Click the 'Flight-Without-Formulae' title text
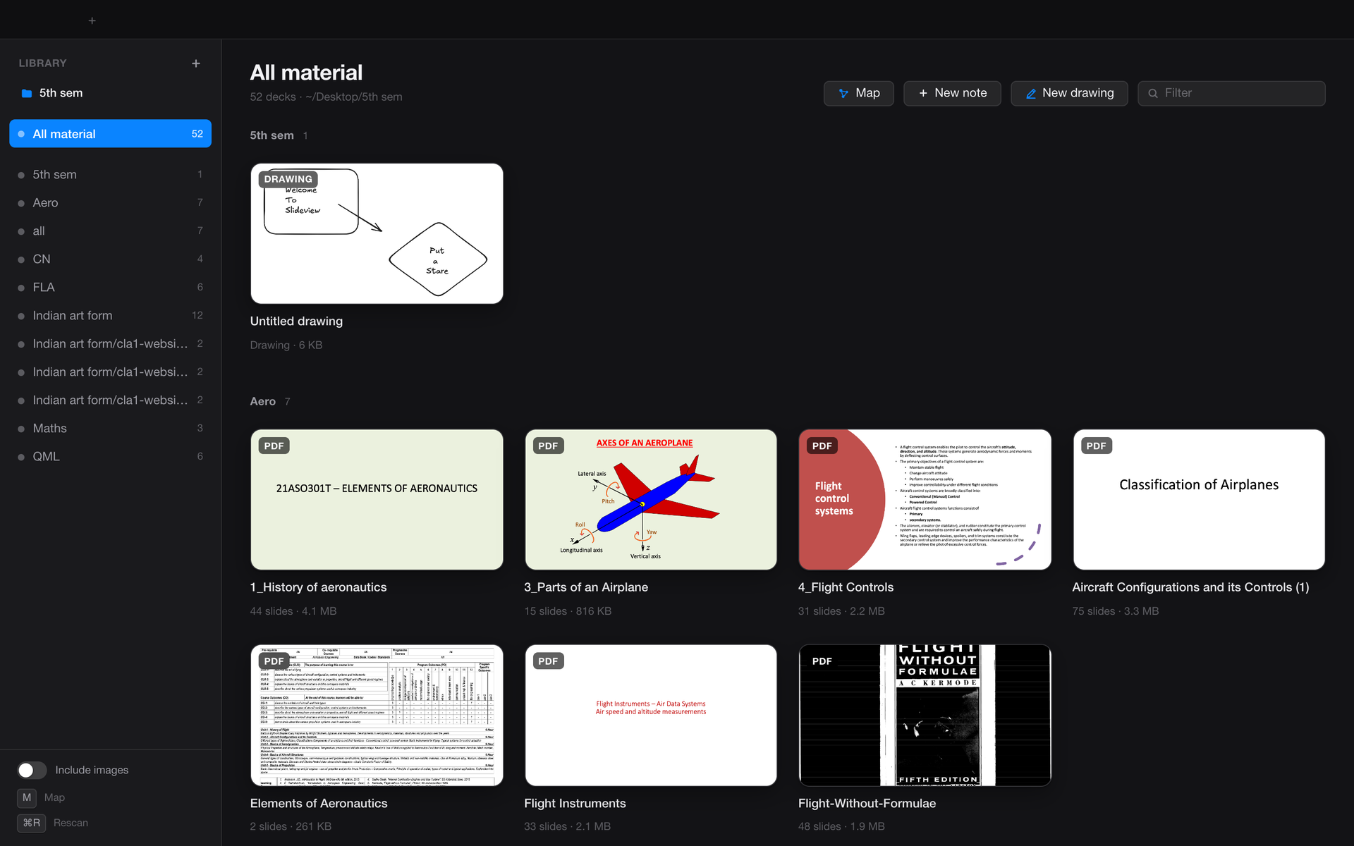The width and height of the screenshot is (1354, 846). click(867, 803)
